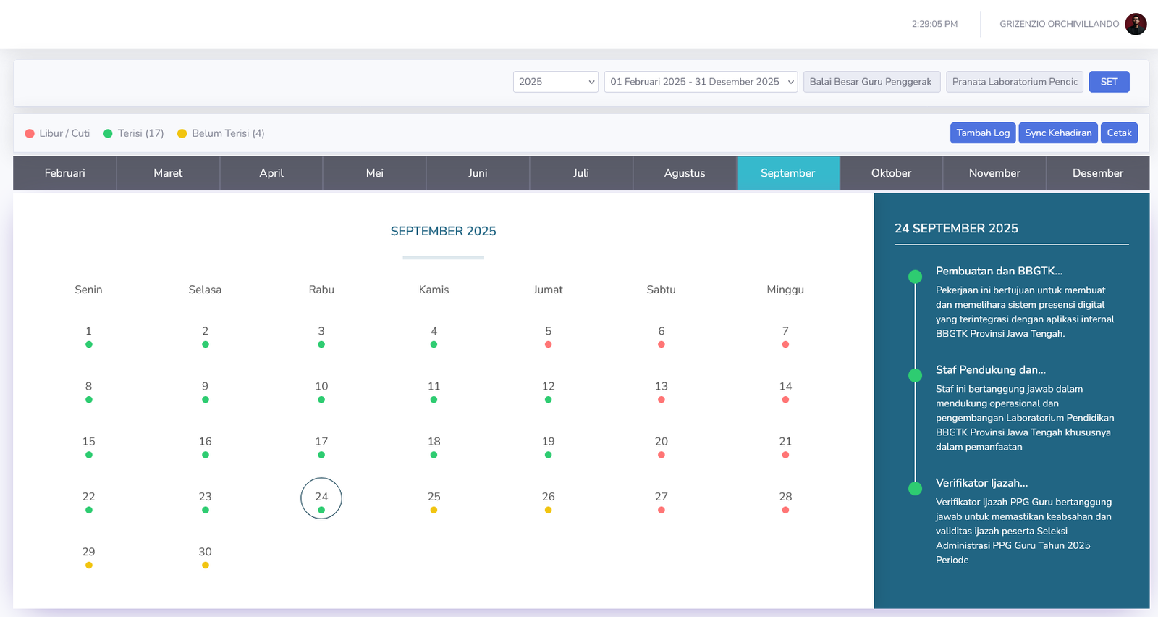The image size is (1158, 617).
Task: Click the yellow Belum Terisi legend dot
Action: (182, 133)
